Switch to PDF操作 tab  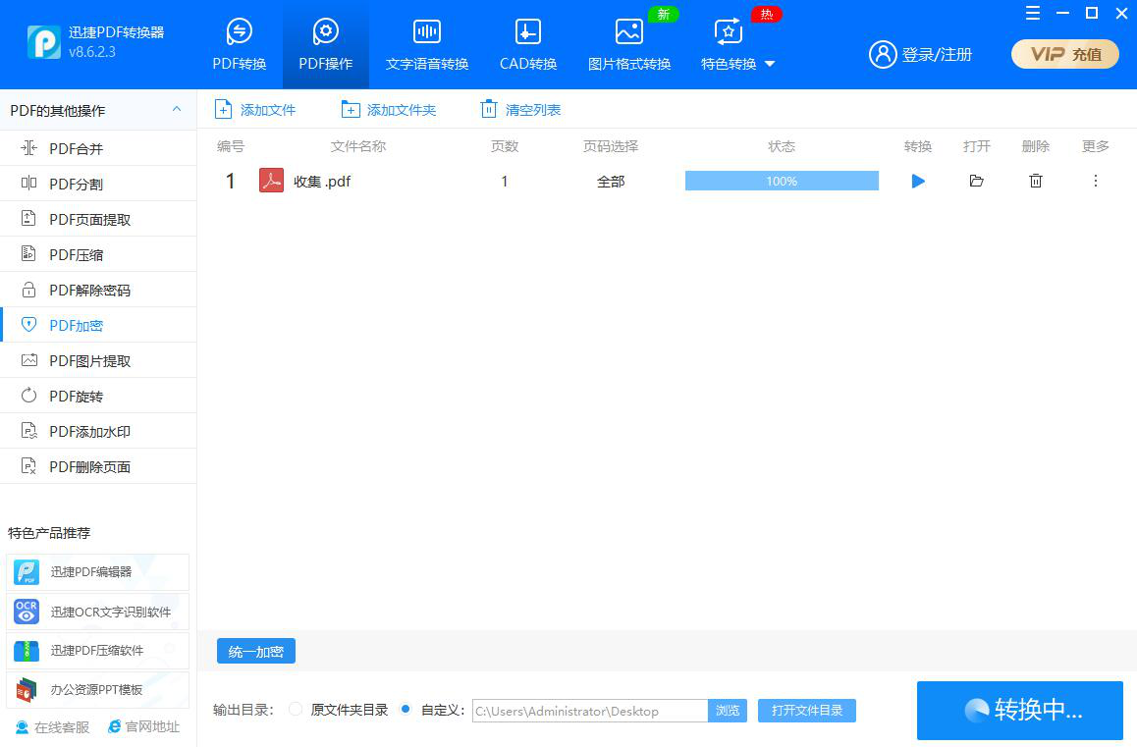(x=326, y=45)
